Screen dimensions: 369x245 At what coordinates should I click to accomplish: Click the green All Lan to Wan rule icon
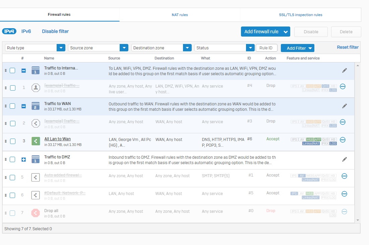tap(36, 141)
